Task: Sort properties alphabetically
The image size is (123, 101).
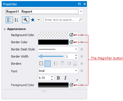Action: click(17, 20)
